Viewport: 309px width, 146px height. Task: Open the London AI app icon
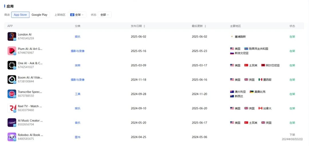[x=12, y=36]
